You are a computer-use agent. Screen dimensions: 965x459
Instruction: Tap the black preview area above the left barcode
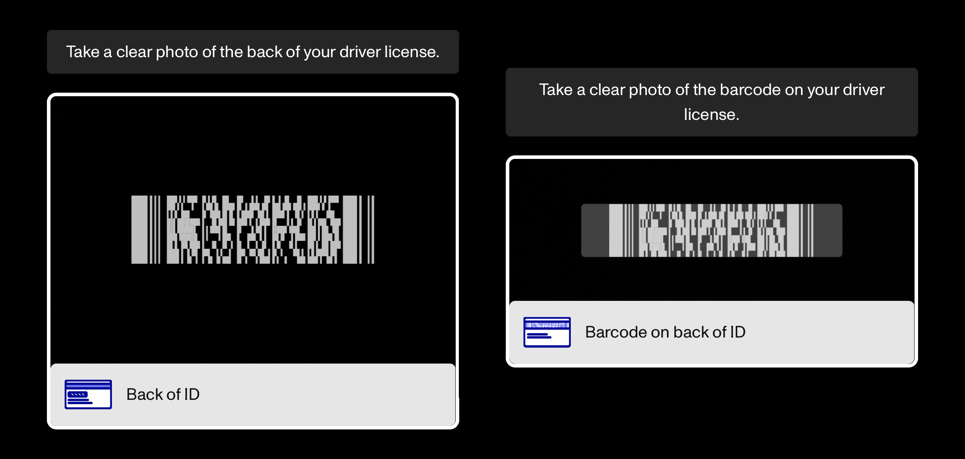[253, 146]
